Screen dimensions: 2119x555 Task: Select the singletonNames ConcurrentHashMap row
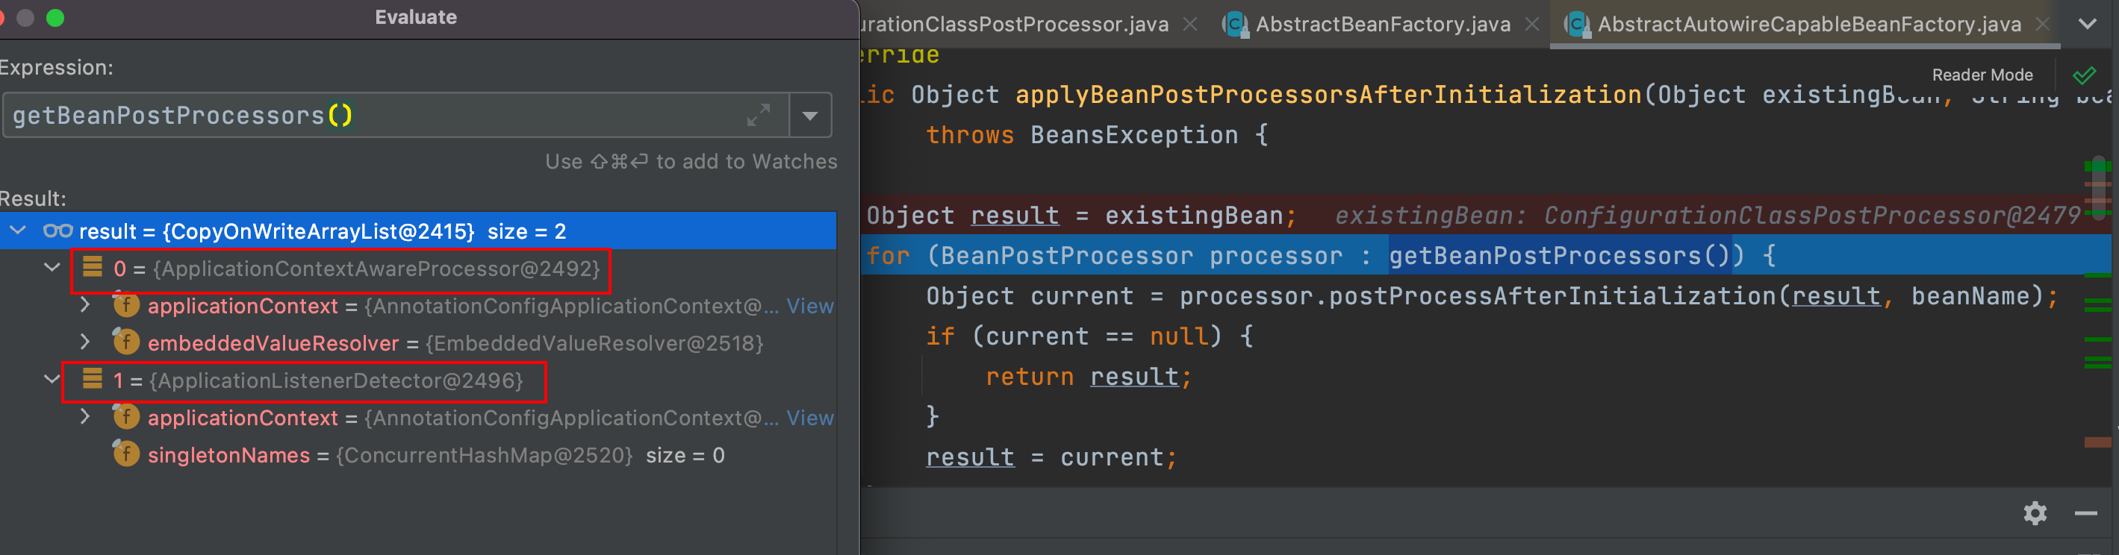click(418, 455)
